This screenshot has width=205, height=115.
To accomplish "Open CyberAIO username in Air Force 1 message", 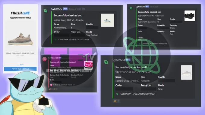I will [140, 7].
